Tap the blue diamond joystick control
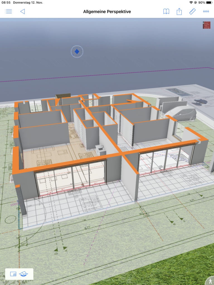This screenshot has width=214, height=285. coord(77,51)
